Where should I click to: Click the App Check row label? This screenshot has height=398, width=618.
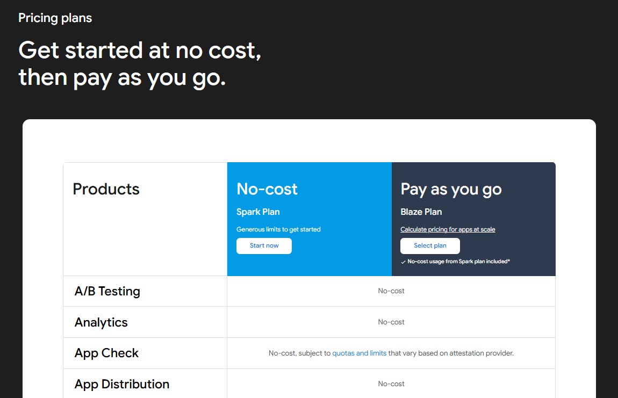point(106,353)
